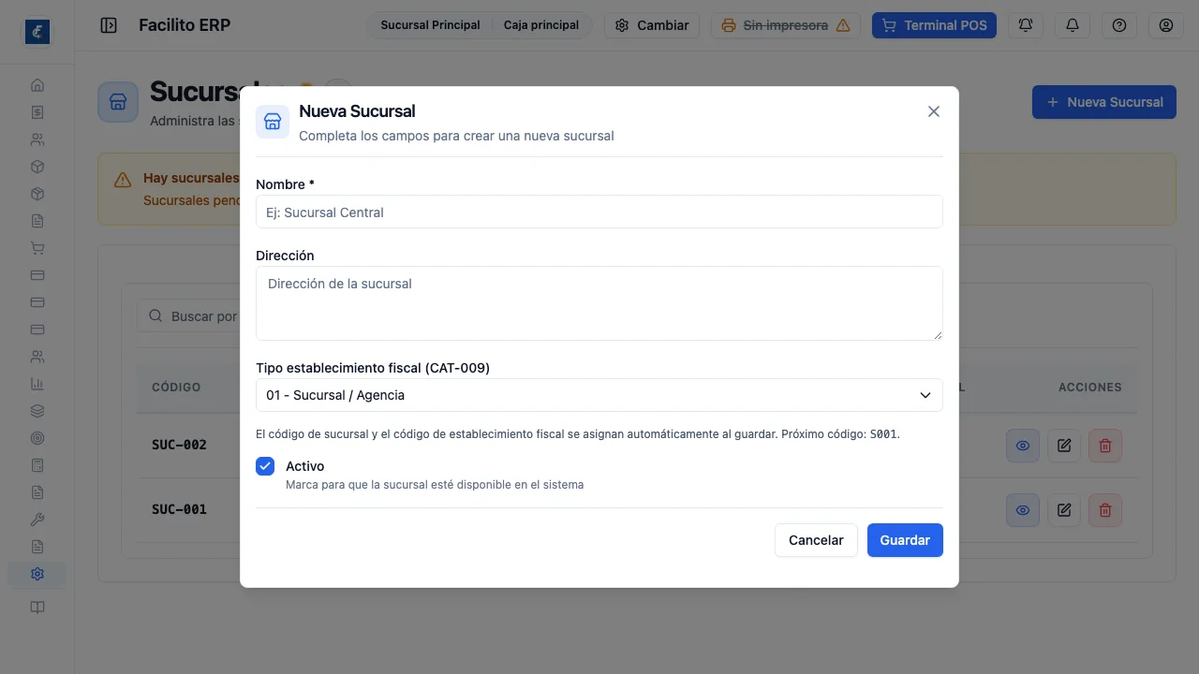
Task: Delete SUC-002 using the trash icon
Action: tap(1105, 446)
